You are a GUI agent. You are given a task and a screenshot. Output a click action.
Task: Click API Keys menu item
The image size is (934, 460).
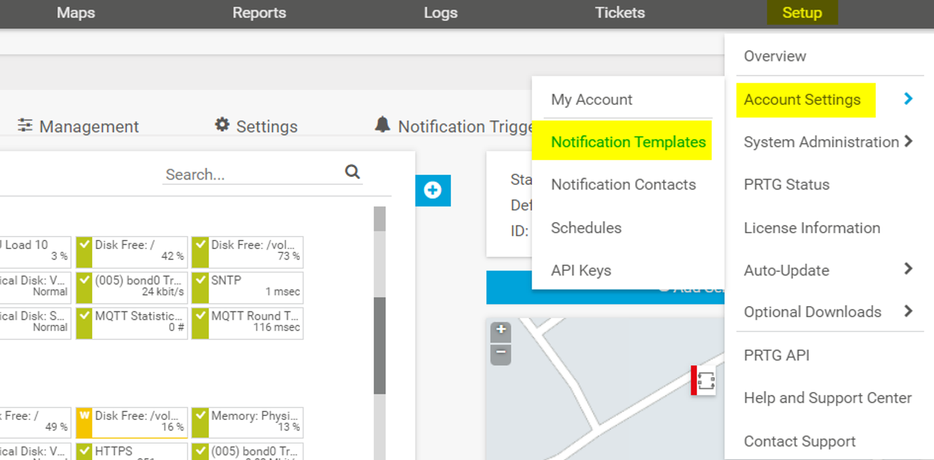(581, 271)
